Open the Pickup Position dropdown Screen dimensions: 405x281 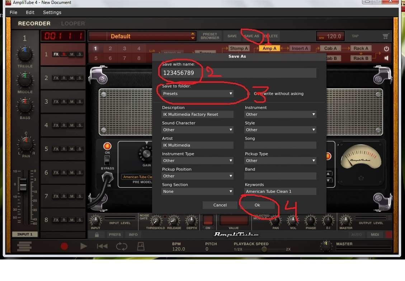pyautogui.click(x=197, y=176)
